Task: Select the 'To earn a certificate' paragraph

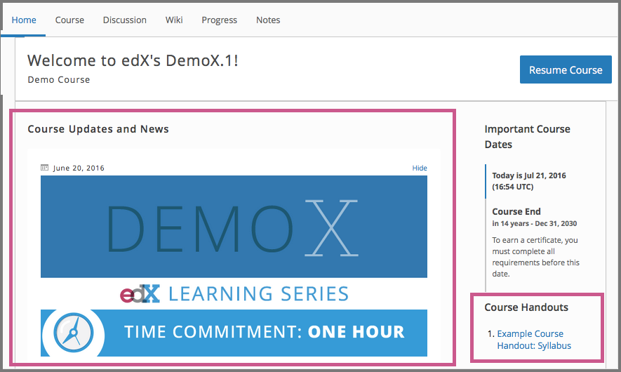Action: coord(535,257)
